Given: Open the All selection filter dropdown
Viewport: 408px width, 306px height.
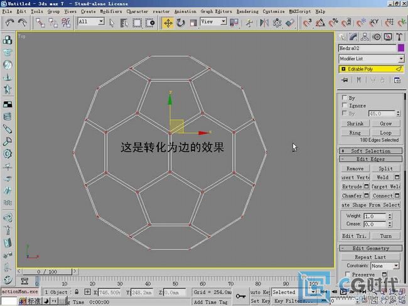Looking at the screenshot, I should click(91, 21).
